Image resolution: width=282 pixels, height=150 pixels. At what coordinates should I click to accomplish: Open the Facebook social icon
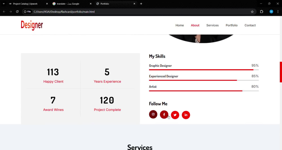[x=164, y=114]
